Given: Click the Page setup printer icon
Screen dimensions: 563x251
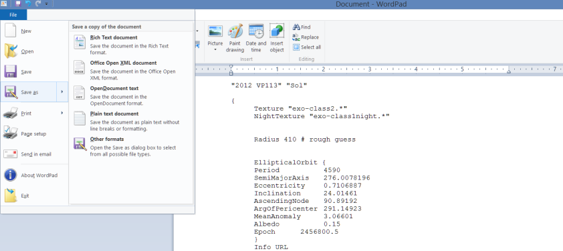Looking at the screenshot, I should point(11,134).
